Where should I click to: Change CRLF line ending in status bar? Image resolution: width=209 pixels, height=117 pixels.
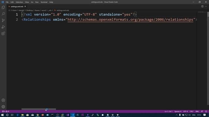(192, 111)
